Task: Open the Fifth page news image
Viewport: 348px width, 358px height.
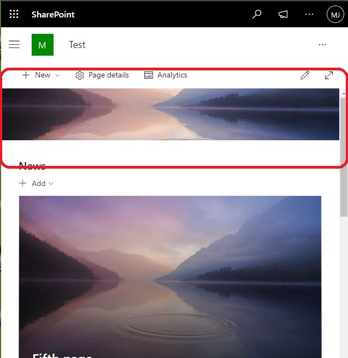Action: [170, 277]
